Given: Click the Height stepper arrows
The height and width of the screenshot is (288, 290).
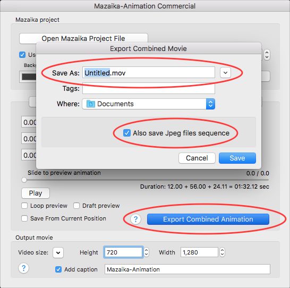Looking at the screenshot, I should (x=146, y=252).
